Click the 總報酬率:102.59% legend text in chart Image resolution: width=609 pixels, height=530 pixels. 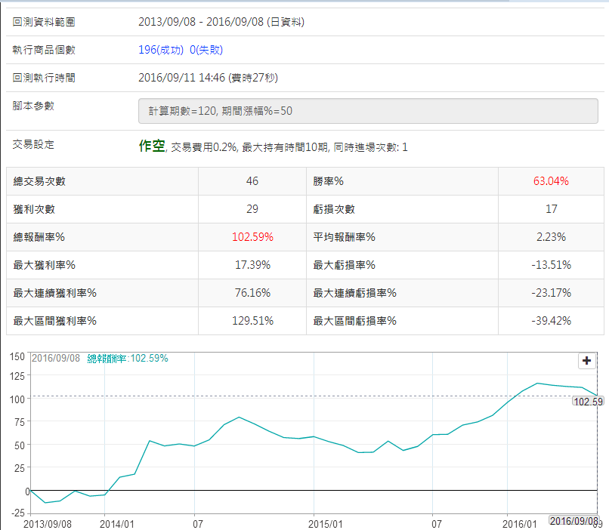click(128, 359)
